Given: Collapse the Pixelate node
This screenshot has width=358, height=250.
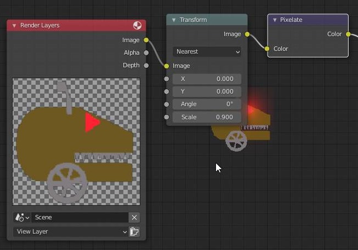Looking at the screenshot, I should [x=275, y=20].
